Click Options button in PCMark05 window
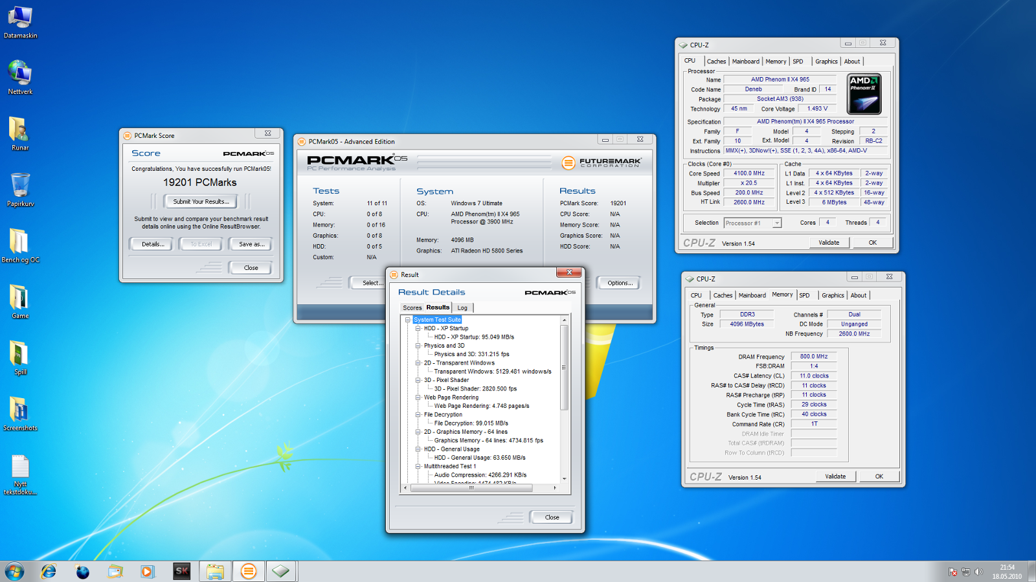Viewport: 1036px width, 582px height. (620, 283)
